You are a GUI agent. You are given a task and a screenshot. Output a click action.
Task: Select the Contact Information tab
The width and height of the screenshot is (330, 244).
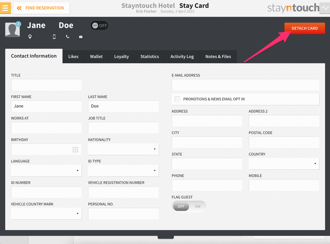click(x=34, y=56)
